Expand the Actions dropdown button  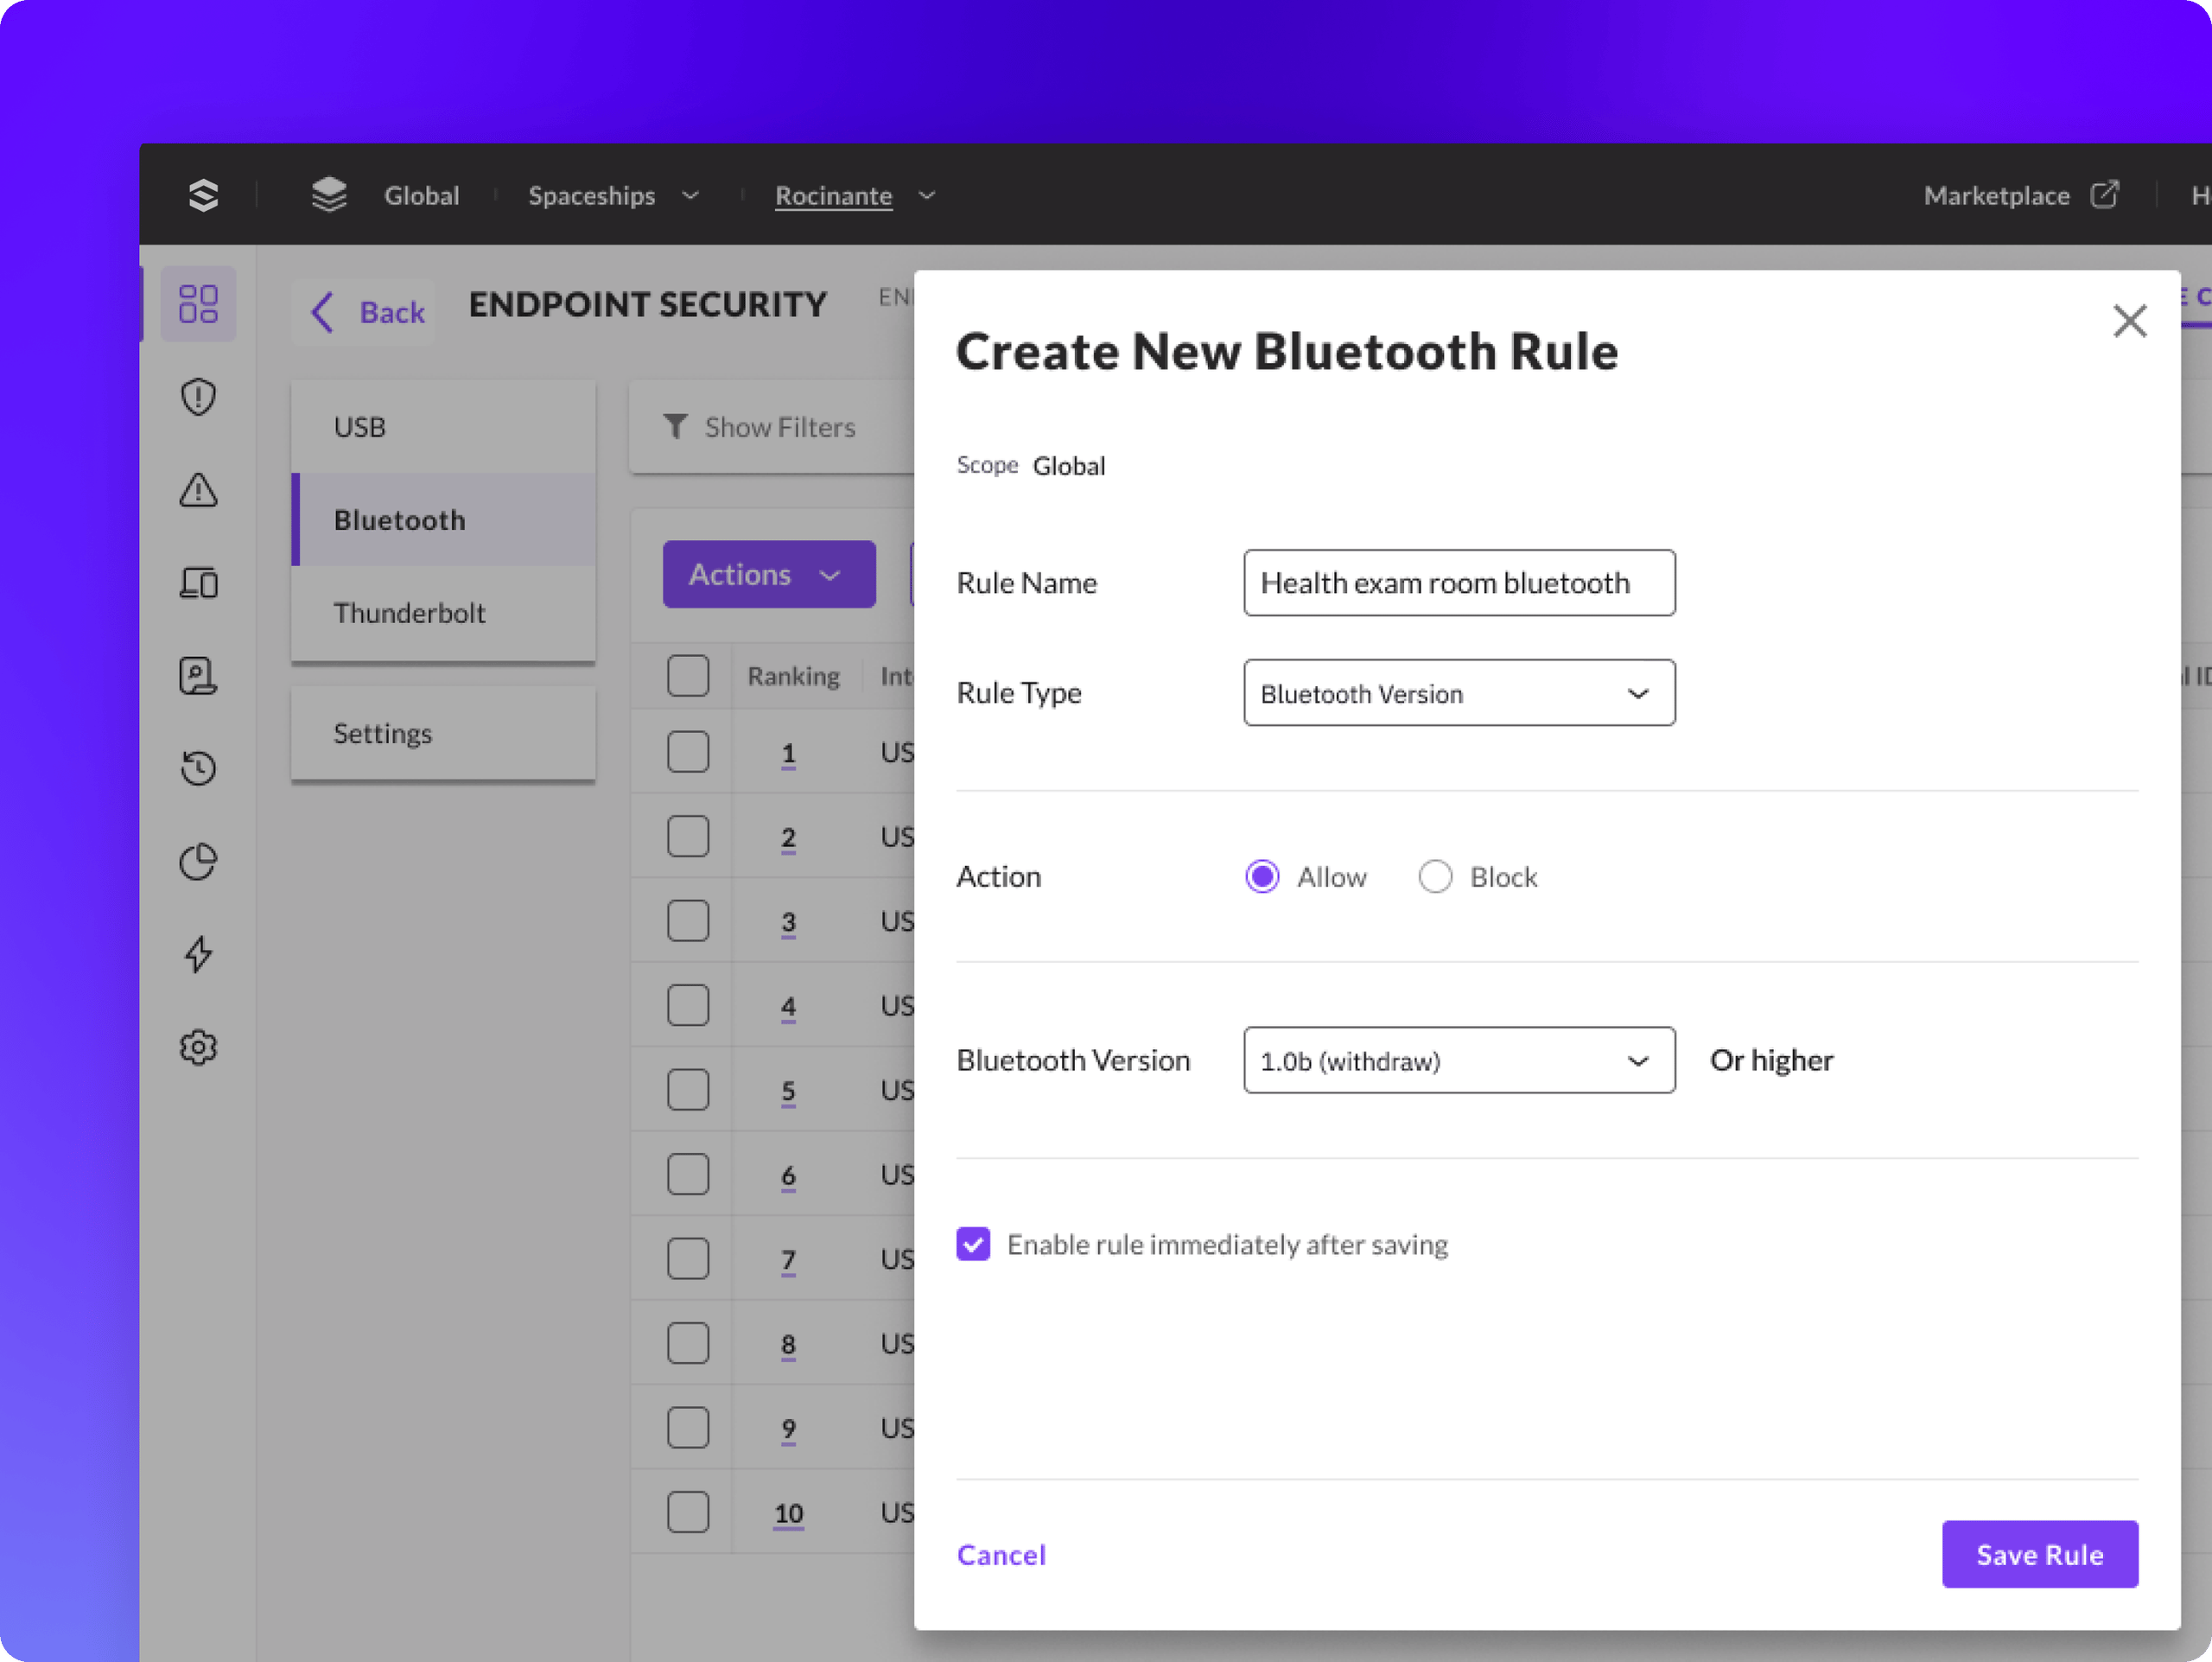[x=769, y=574]
